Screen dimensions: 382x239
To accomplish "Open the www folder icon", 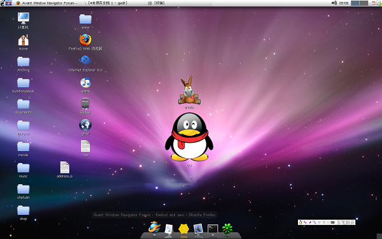I will click(85, 19).
